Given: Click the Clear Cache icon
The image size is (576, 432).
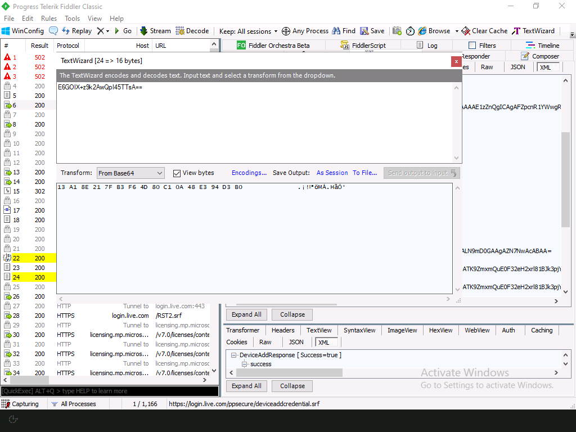Looking at the screenshot, I should click(466, 31).
